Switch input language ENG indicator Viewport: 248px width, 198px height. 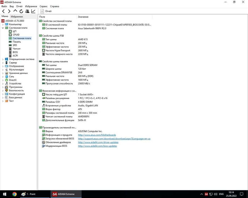point(221,194)
